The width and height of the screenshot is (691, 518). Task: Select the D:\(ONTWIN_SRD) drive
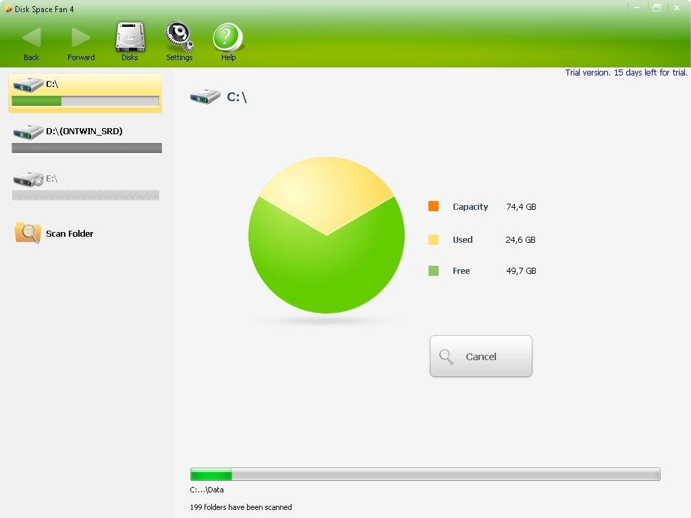point(86,139)
